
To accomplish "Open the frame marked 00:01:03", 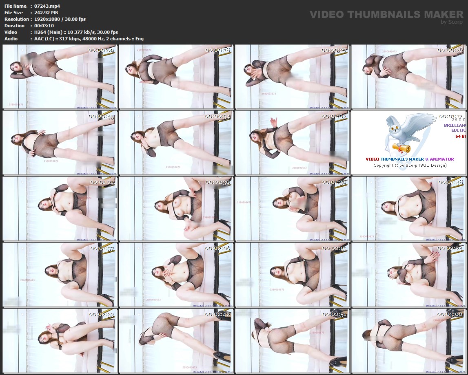I will pos(292,143).
